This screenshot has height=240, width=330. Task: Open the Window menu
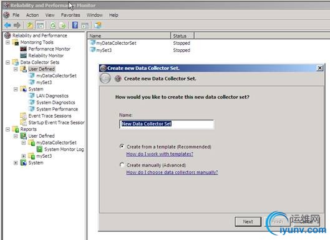pyautogui.click(x=94, y=15)
